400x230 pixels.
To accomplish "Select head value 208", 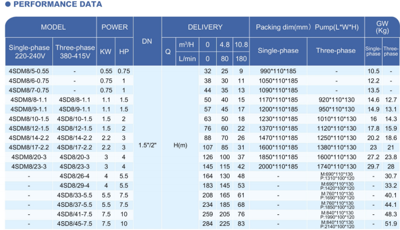I will [x=208, y=195].
